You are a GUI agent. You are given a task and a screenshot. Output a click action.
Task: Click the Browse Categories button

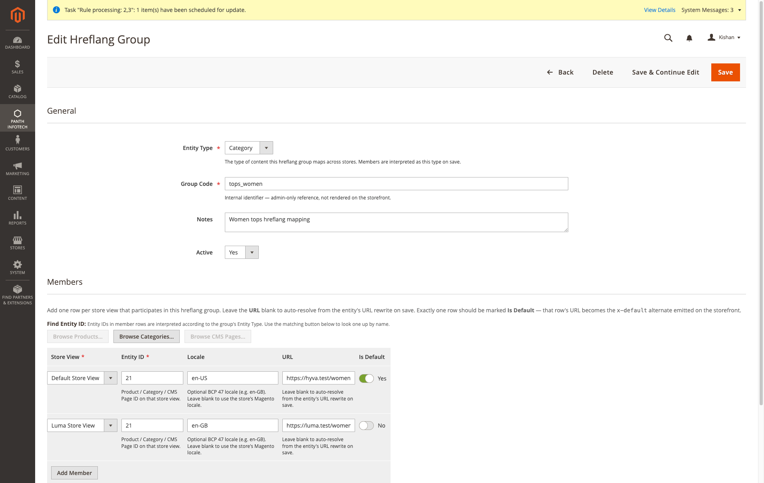click(146, 336)
